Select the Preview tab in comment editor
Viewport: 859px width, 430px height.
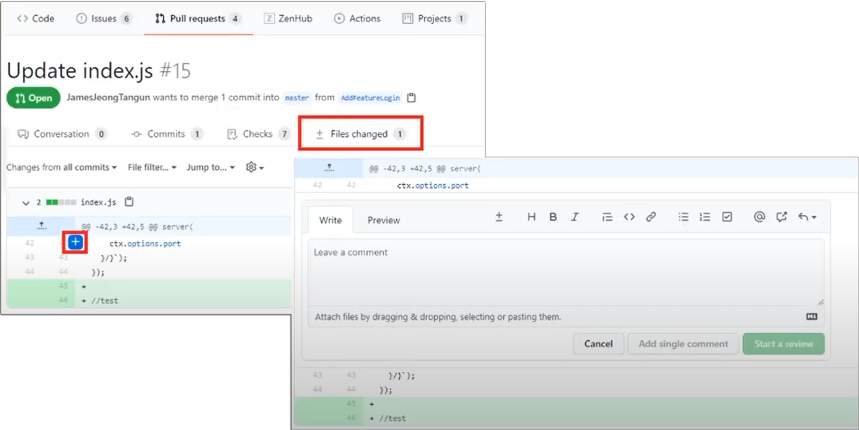tap(384, 220)
